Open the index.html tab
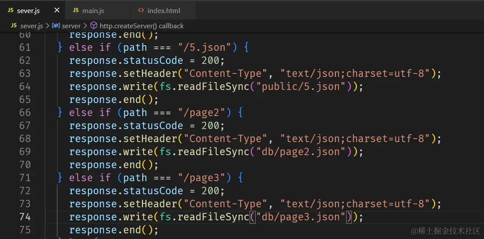The image size is (484, 239). click(x=163, y=10)
